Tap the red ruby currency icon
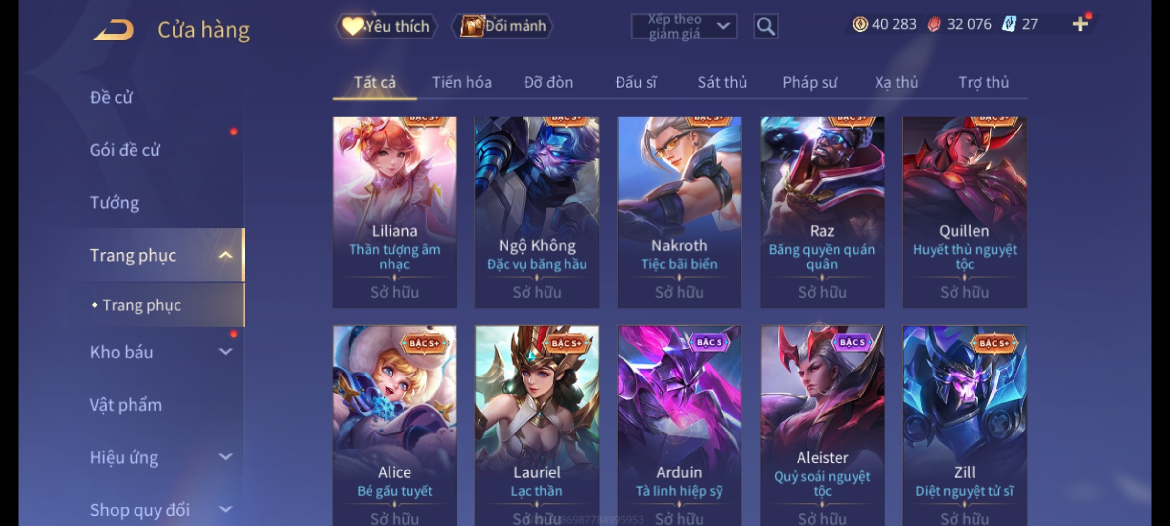 [x=934, y=24]
